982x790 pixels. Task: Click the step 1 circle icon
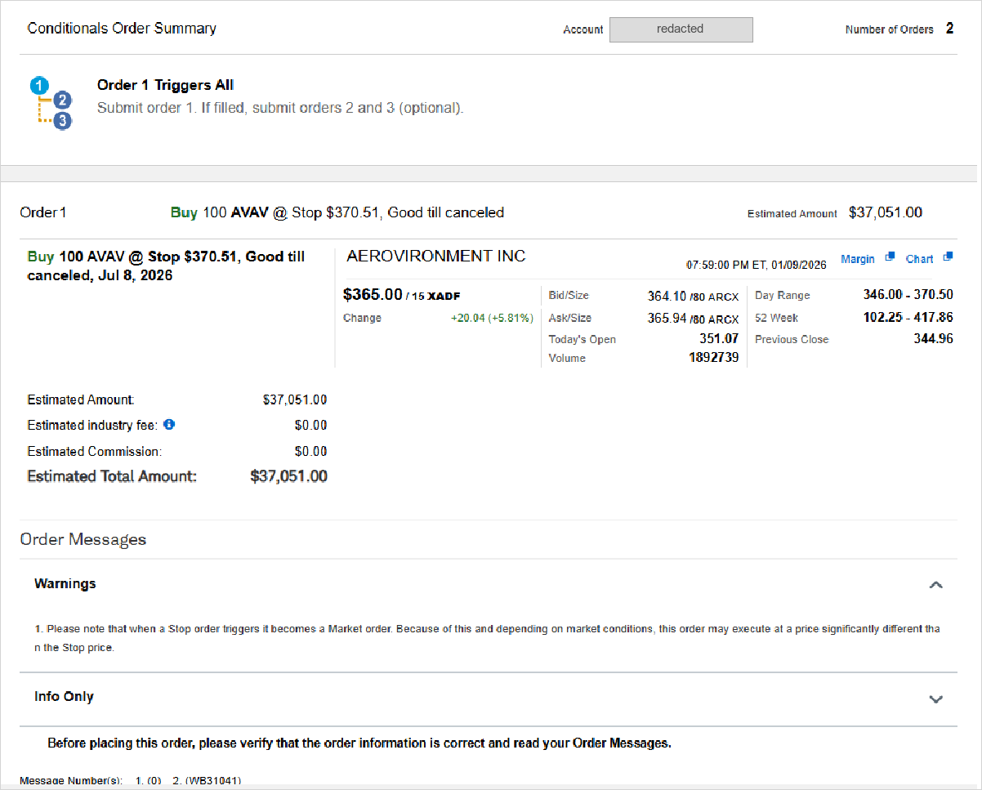tap(39, 85)
